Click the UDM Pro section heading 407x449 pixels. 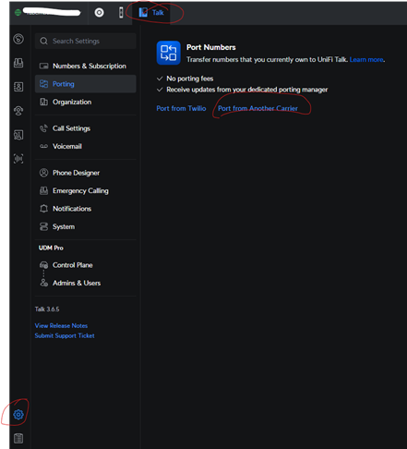click(51, 248)
